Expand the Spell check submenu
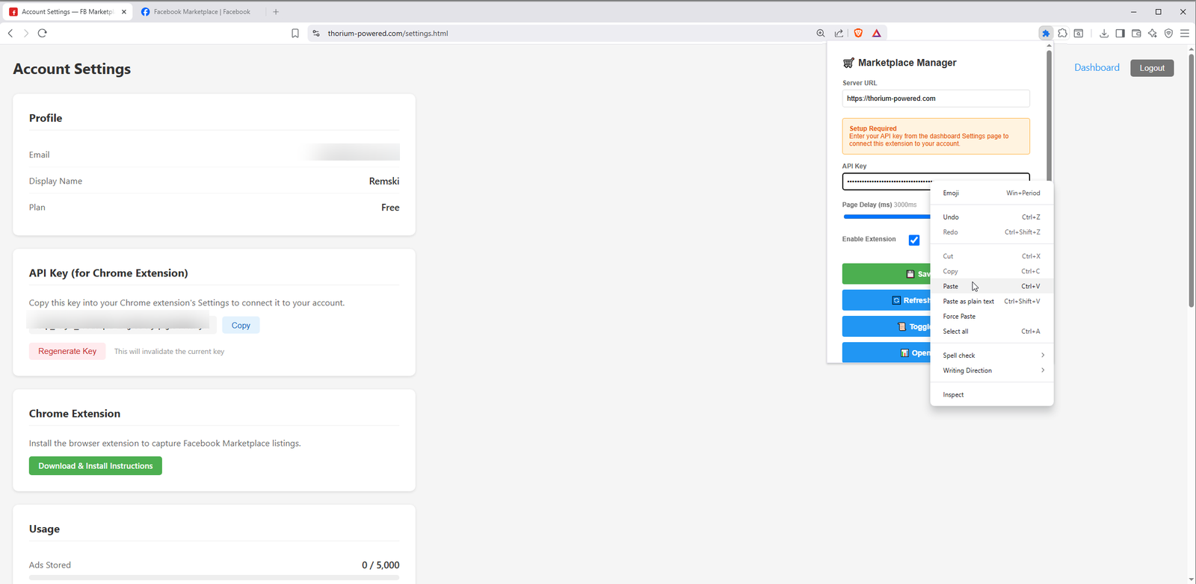Image resolution: width=1196 pixels, height=584 pixels. click(x=991, y=355)
